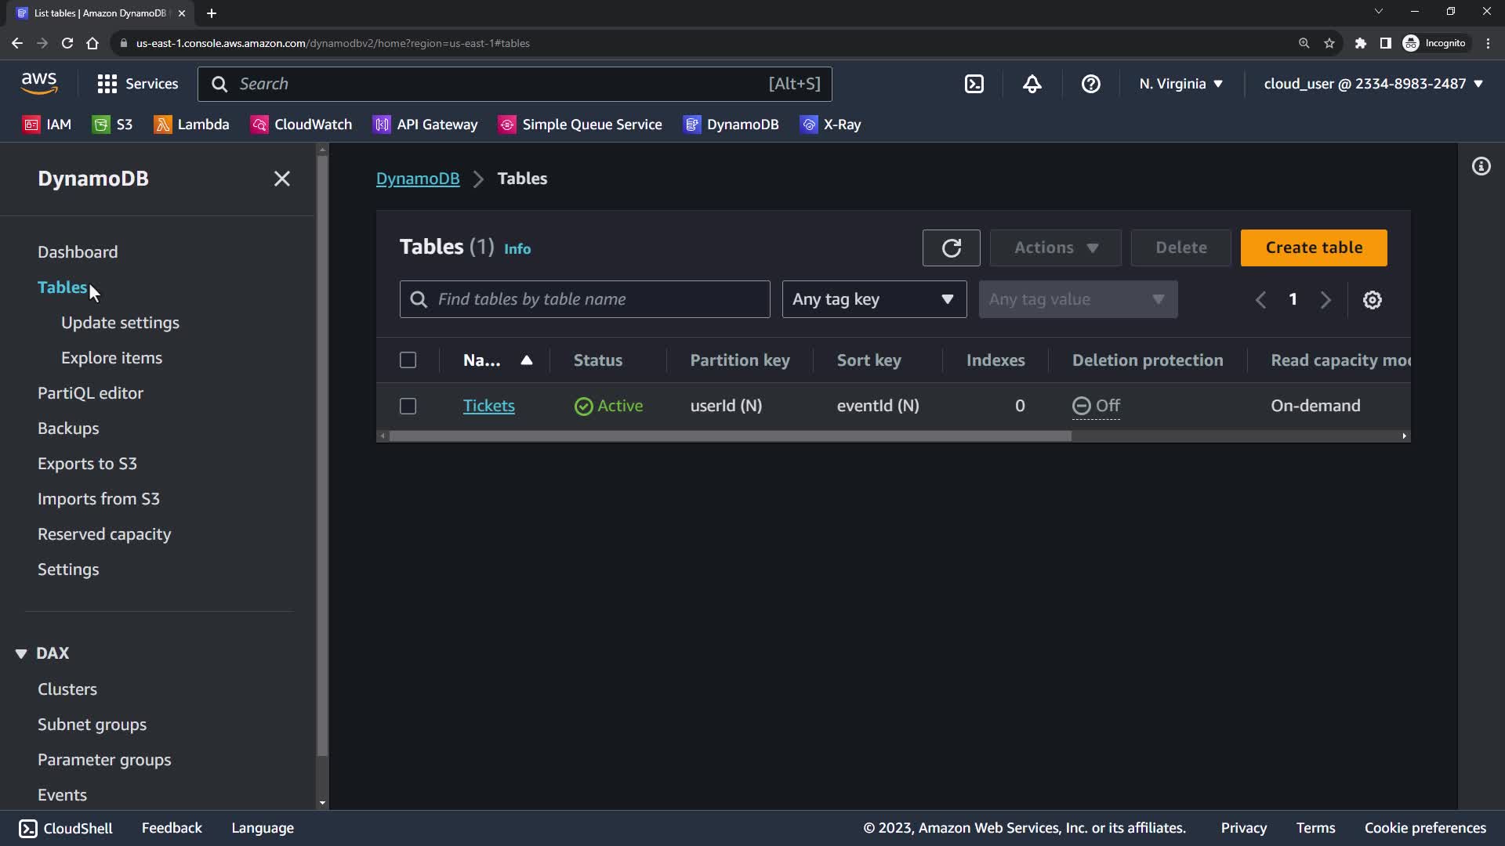This screenshot has height=846, width=1505.
Task: Click the Create table button
Action: point(1314,248)
